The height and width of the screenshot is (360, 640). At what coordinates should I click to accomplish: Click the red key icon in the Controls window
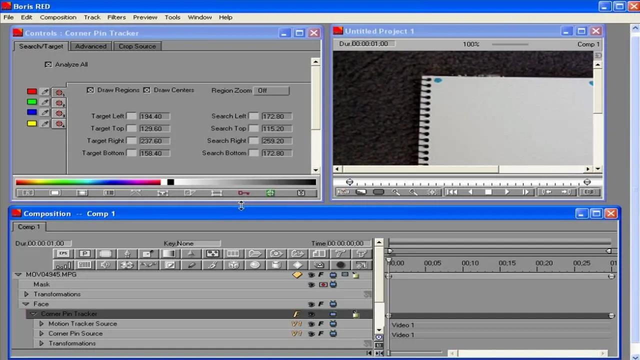[x=243, y=193]
